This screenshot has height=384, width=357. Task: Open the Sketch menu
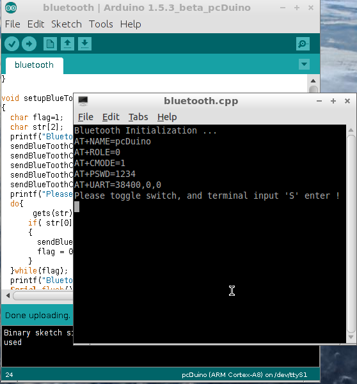pyautogui.click(x=67, y=24)
